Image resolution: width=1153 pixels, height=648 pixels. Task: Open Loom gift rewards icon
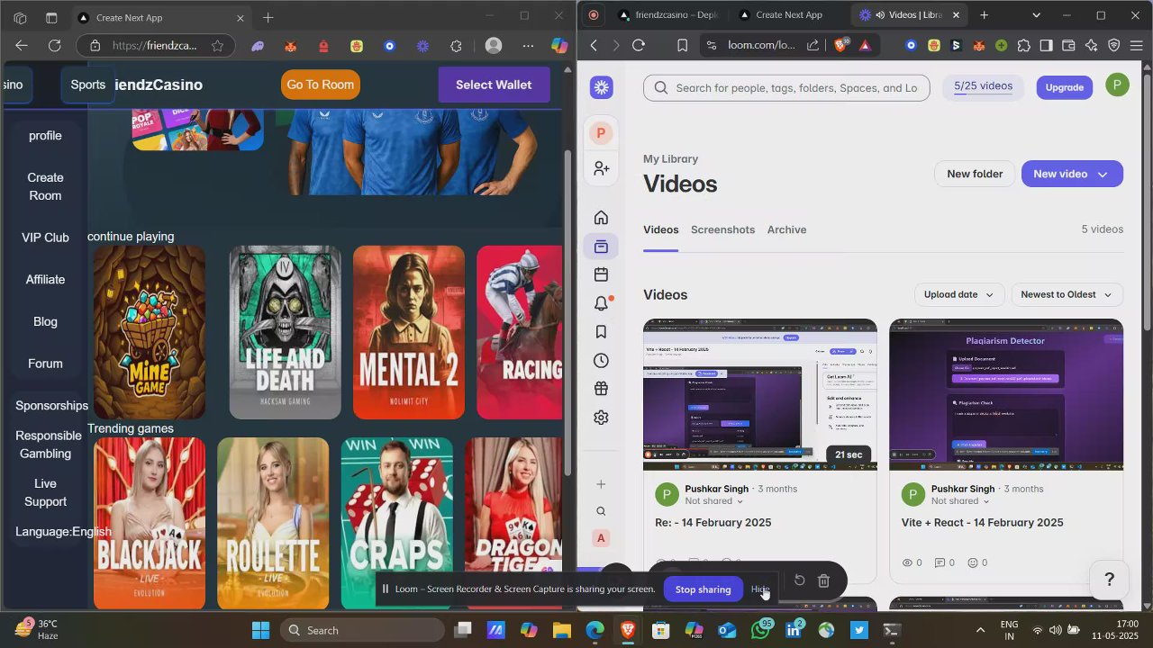[601, 389]
